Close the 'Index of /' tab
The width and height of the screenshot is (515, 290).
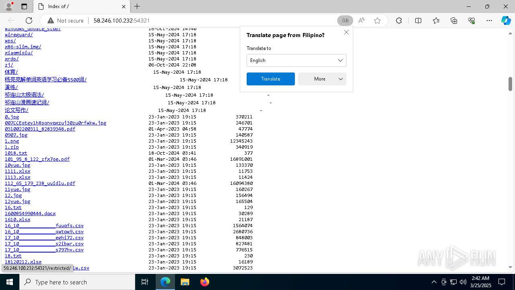(x=124, y=6)
